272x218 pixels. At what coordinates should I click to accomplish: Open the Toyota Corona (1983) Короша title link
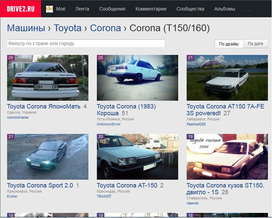pos(126,110)
